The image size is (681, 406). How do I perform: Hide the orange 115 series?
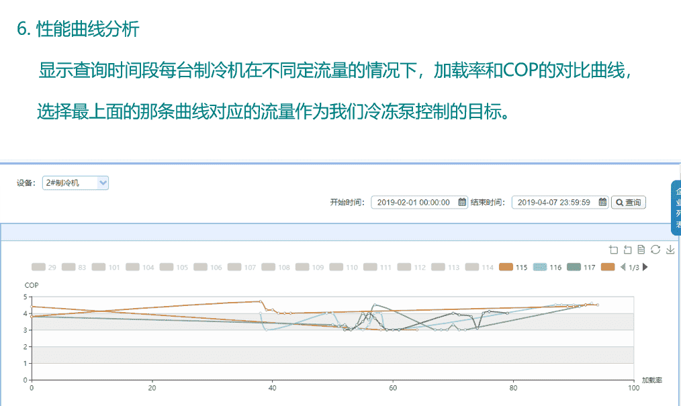513,267
